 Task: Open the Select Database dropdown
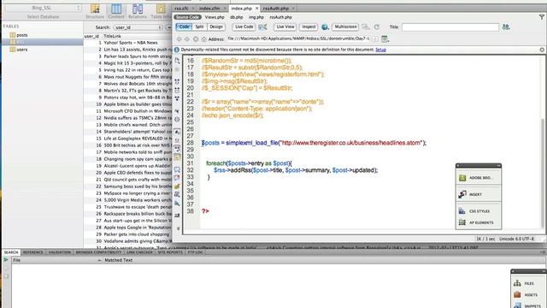(x=44, y=8)
